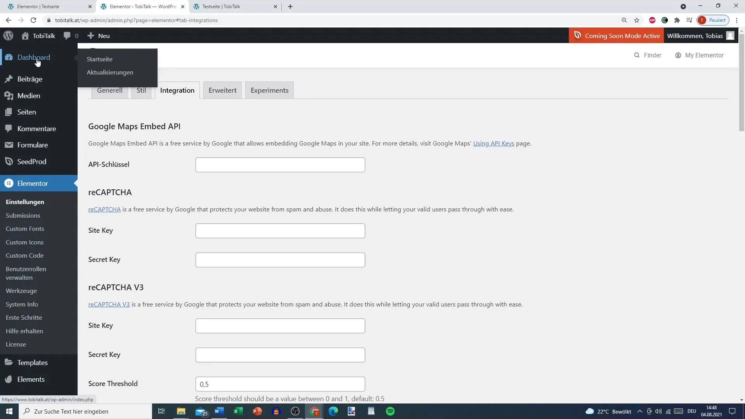Click the Elementor logo icon in sidebar

[9, 184]
